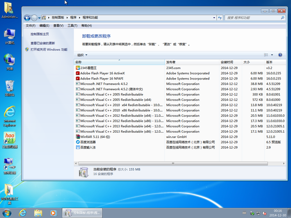Click the refresh button beside address bar

220,18
